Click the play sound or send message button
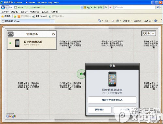The height and width of the screenshot is (124, 163). click(x=112, y=100)
